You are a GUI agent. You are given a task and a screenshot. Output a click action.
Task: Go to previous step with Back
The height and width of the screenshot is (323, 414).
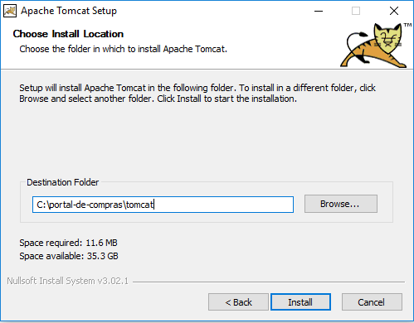coord(238,302)
